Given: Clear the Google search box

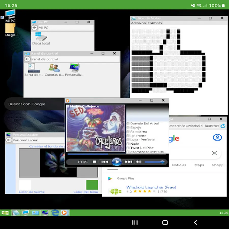Looking at the screenshot, I should point(214,153).
